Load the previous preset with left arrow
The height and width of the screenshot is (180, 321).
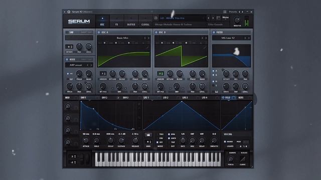tap(209, 18)
